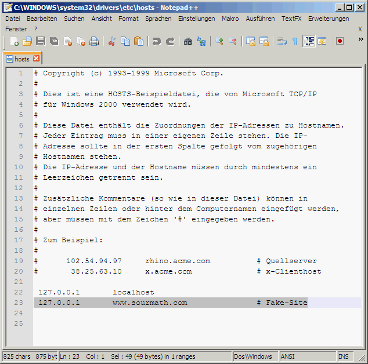
Task: Click the '38.25.63.10' IP address
Action: pos(96,271)
